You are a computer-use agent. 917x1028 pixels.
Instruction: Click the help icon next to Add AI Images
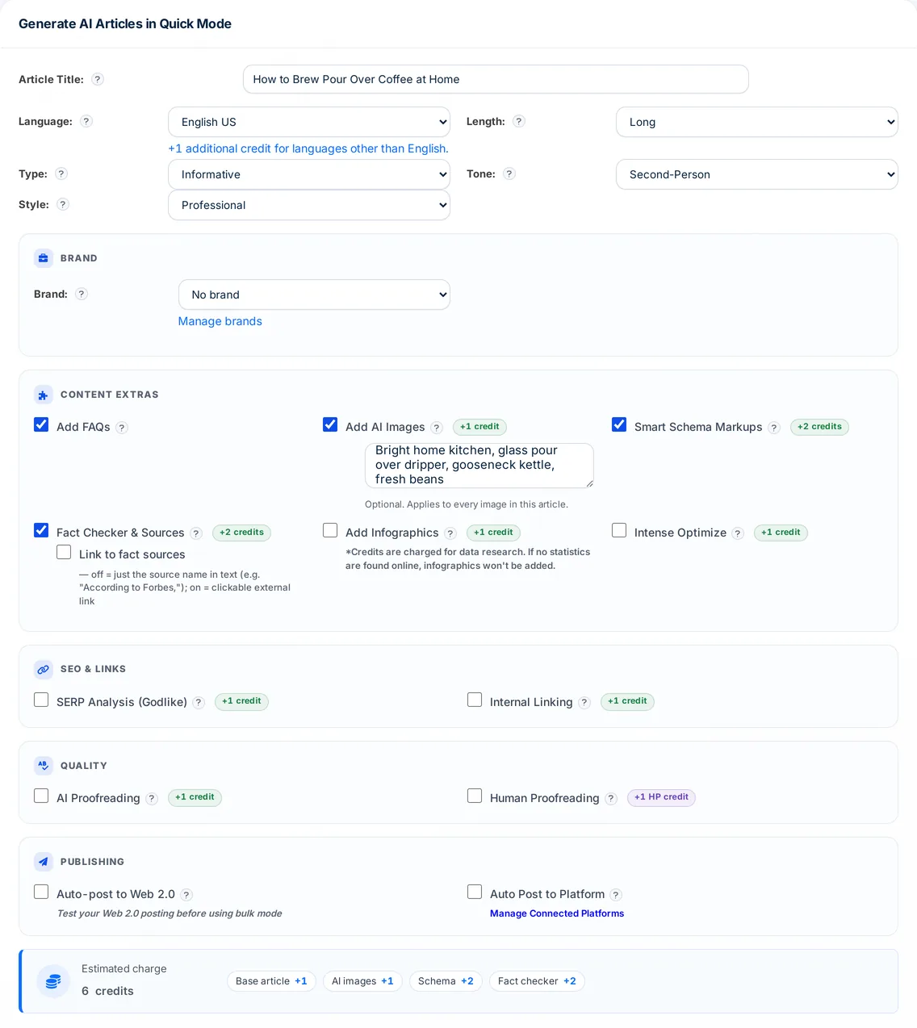point(437,428)
